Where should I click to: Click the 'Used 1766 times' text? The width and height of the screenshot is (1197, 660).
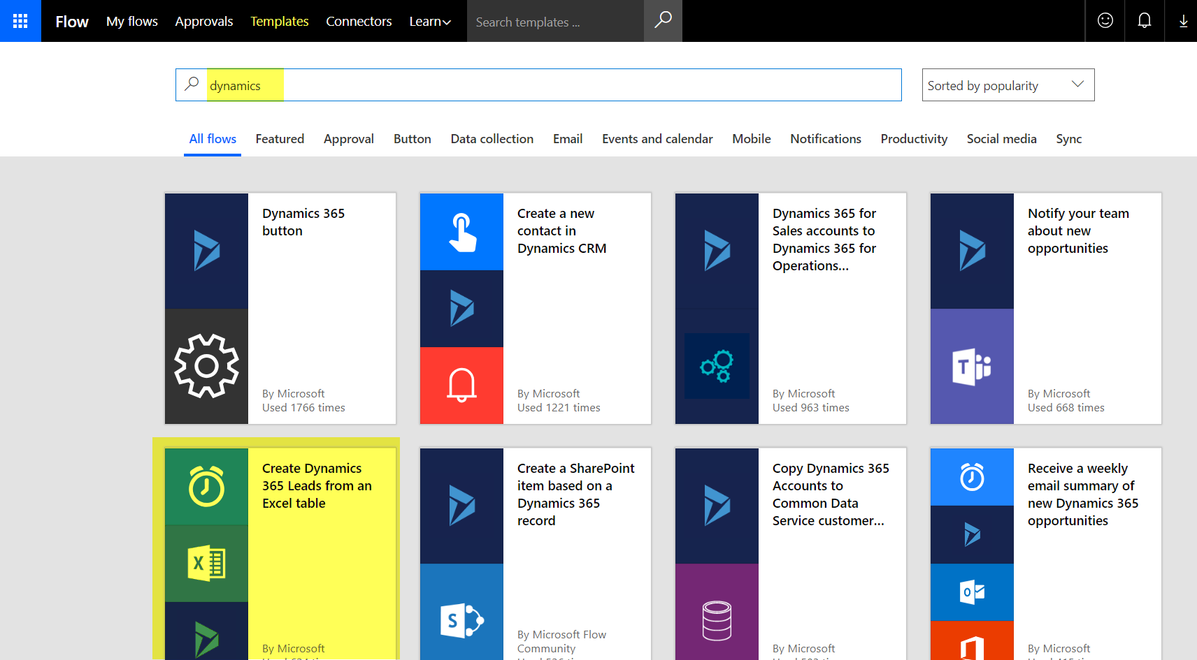pos(303,408)
